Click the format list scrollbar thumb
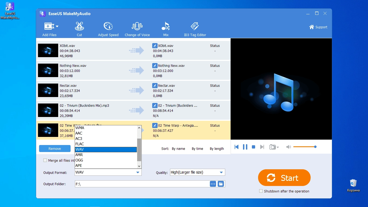This screenshot has height=207, width=368. tap(139, 150)
